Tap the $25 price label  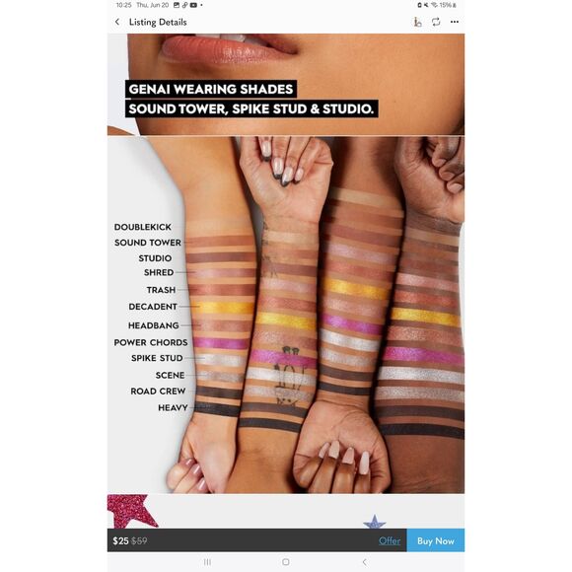pyautogui.click(x=120, y=540)
